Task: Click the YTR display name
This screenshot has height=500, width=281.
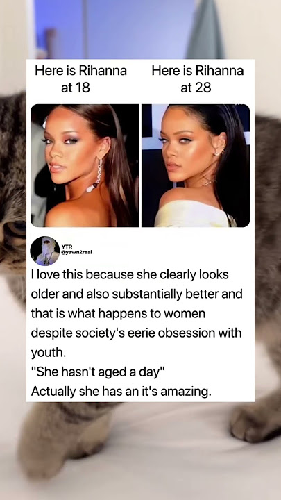Action: (x=67, y=247)
